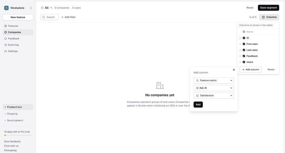
Task: Click the Event log icon in sidebar
Action: (5, 45)
